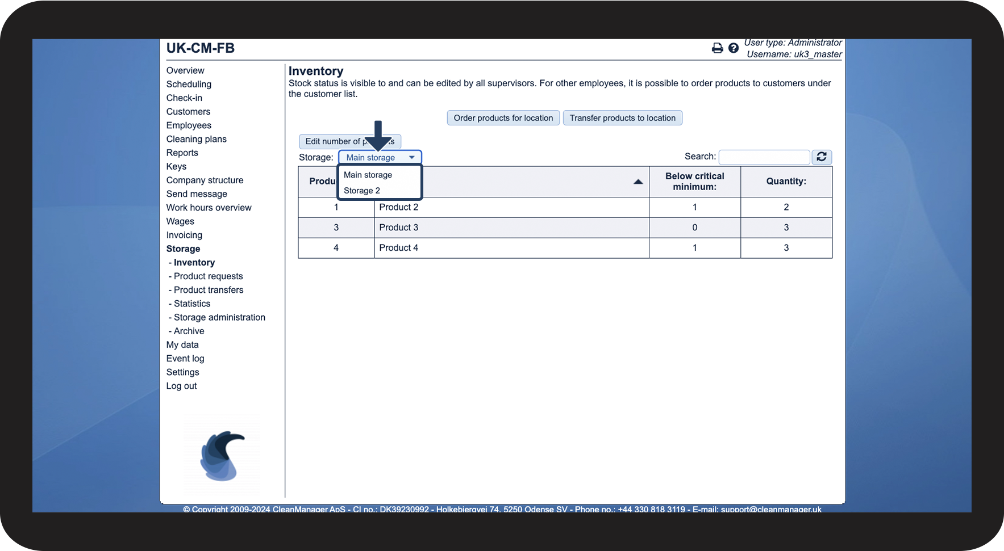Click the UK-CM-FB title

click(201, 48)
